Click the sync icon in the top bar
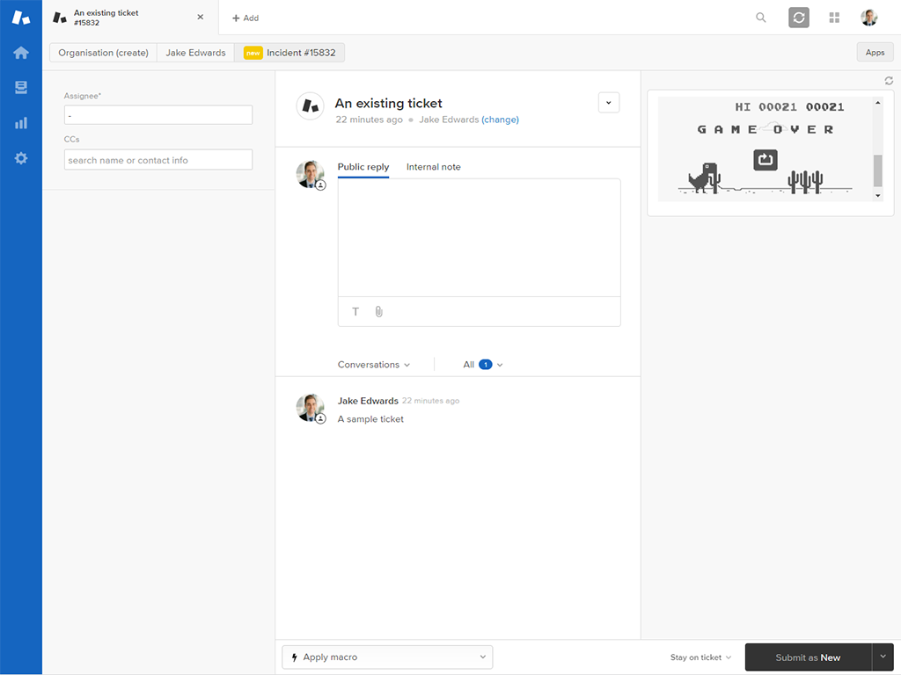901x675 pixels. tap(798, 17)
